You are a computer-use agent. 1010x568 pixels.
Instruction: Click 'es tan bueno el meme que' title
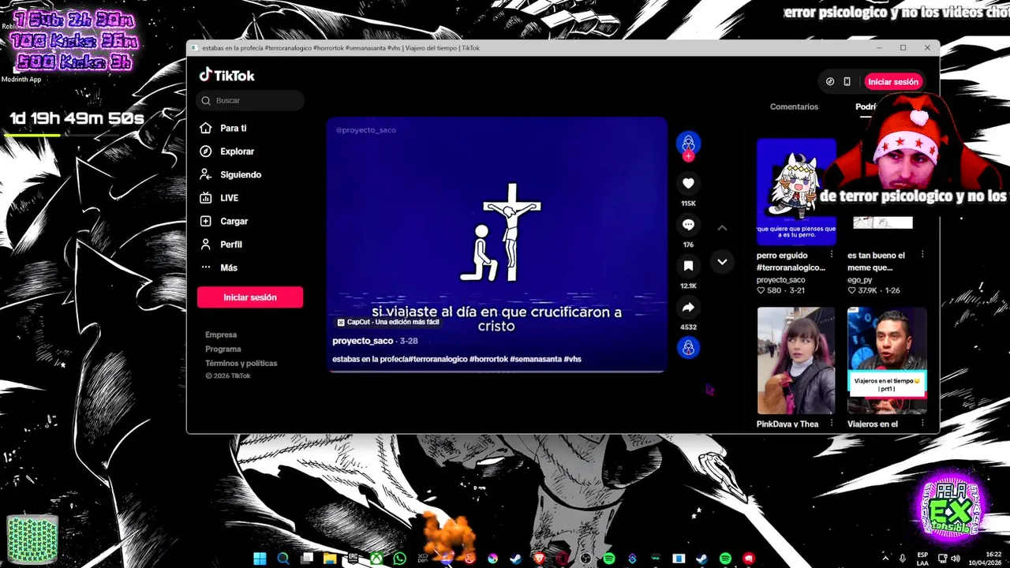[x=876, y=261]
